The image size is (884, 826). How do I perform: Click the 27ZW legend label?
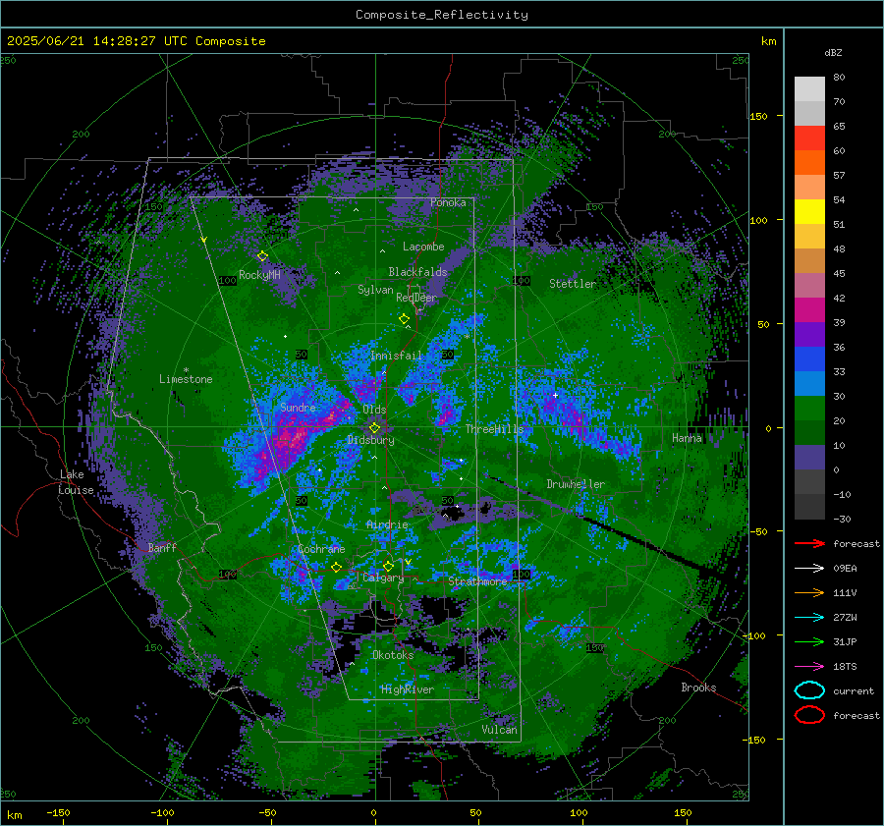coord(845,618)
